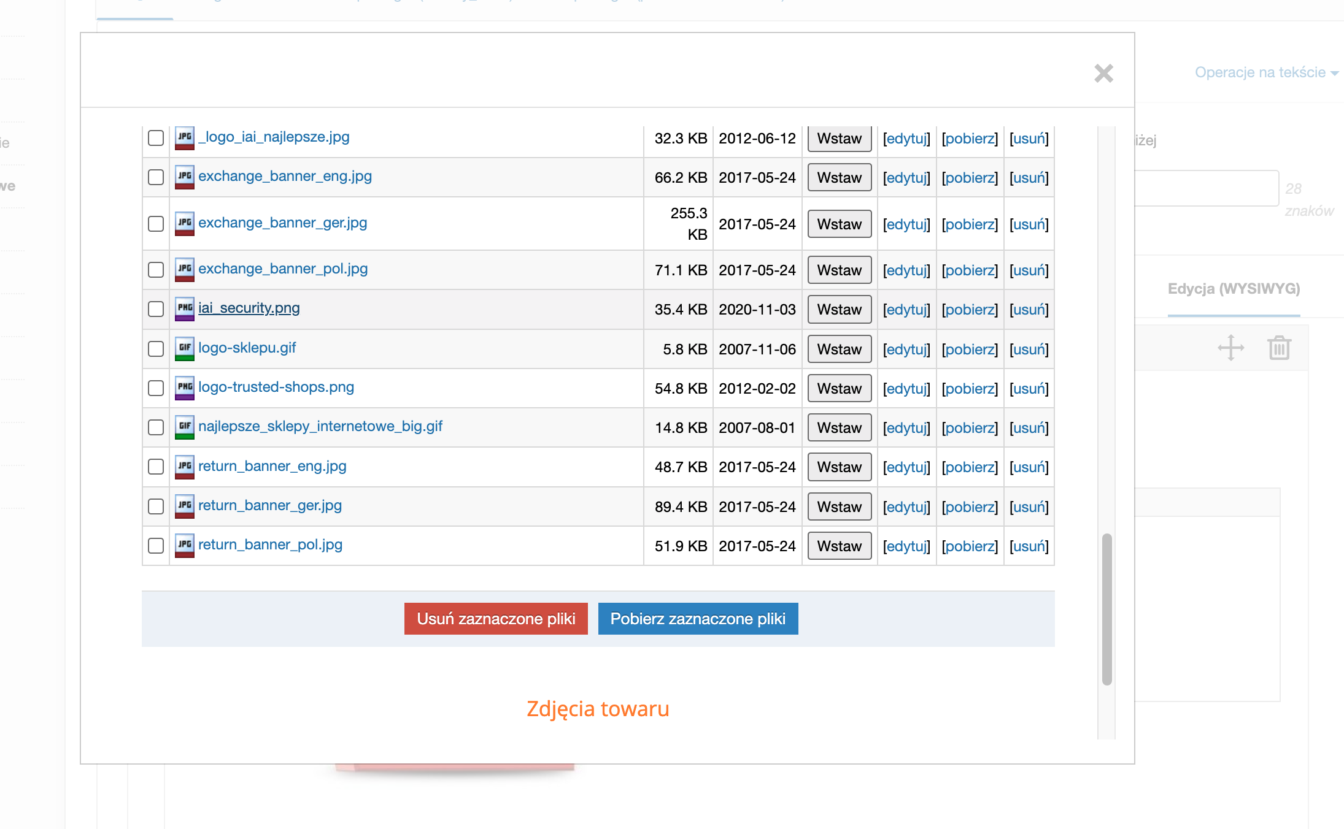The width and height of the screenshot is (1344, 829).
Task: Tick checkbox for exchange_banner_pol.jpg
Action: tap(156, 270)
